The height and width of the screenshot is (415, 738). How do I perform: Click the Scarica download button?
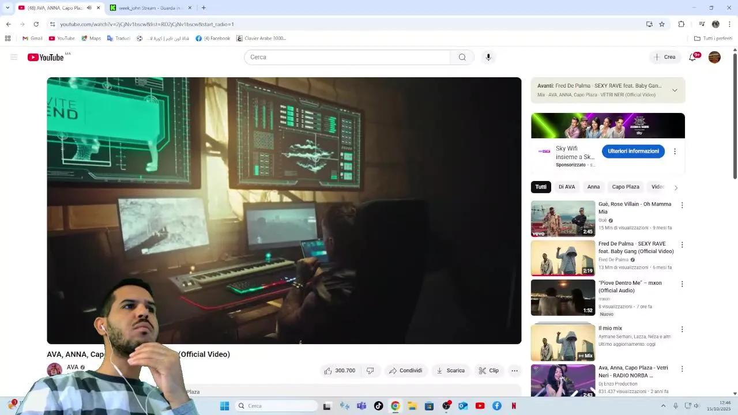tap(450, 371)
